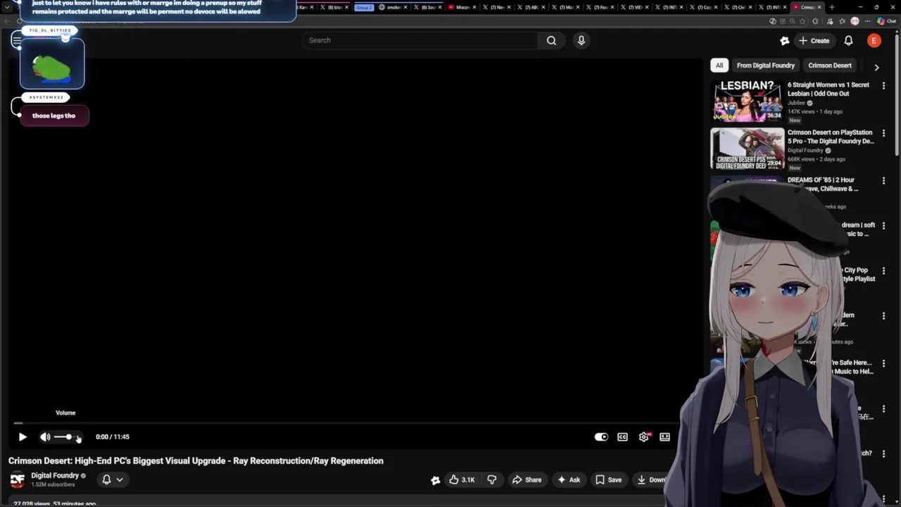
Task: Click the green frog emote in chat overlay
Action: coord(52,68)
